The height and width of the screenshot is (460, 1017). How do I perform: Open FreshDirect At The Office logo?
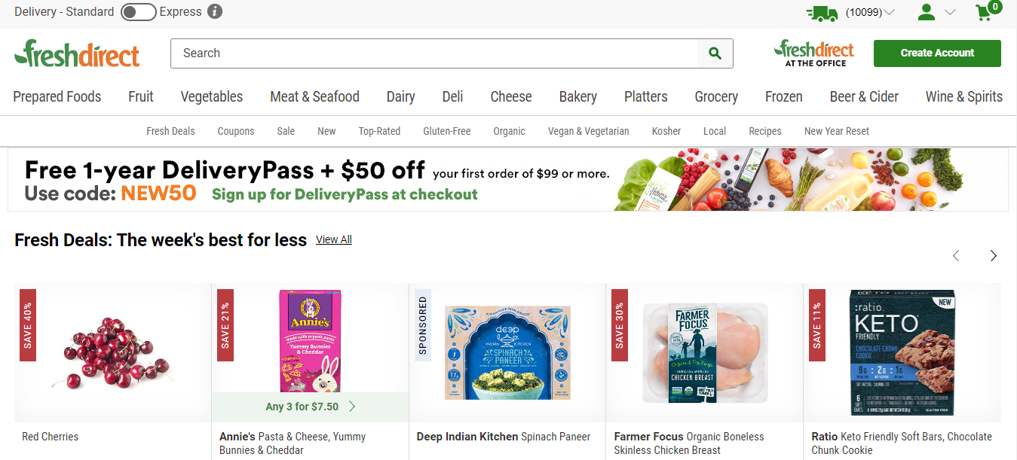coord(814,53)
